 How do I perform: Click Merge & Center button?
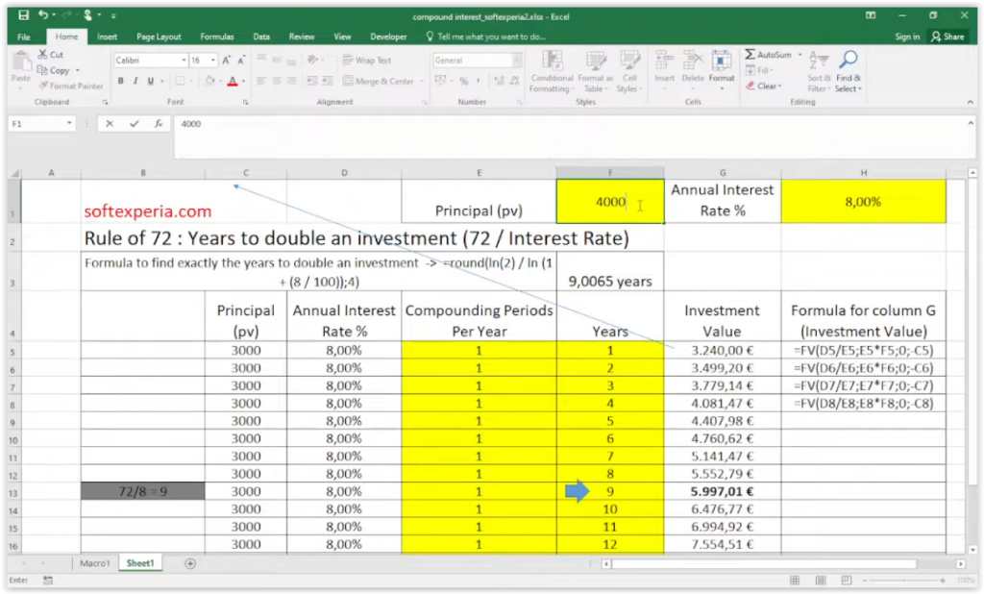pos(379,81)
